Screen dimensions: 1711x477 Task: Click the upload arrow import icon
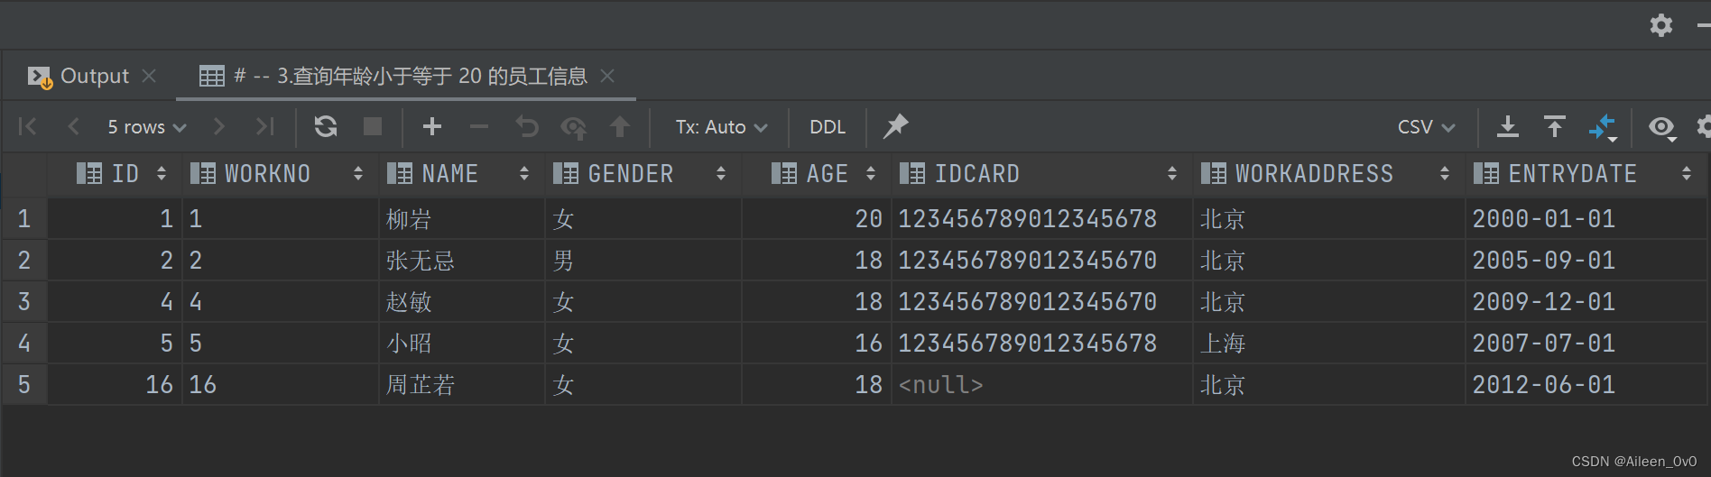coord(1554,126)
